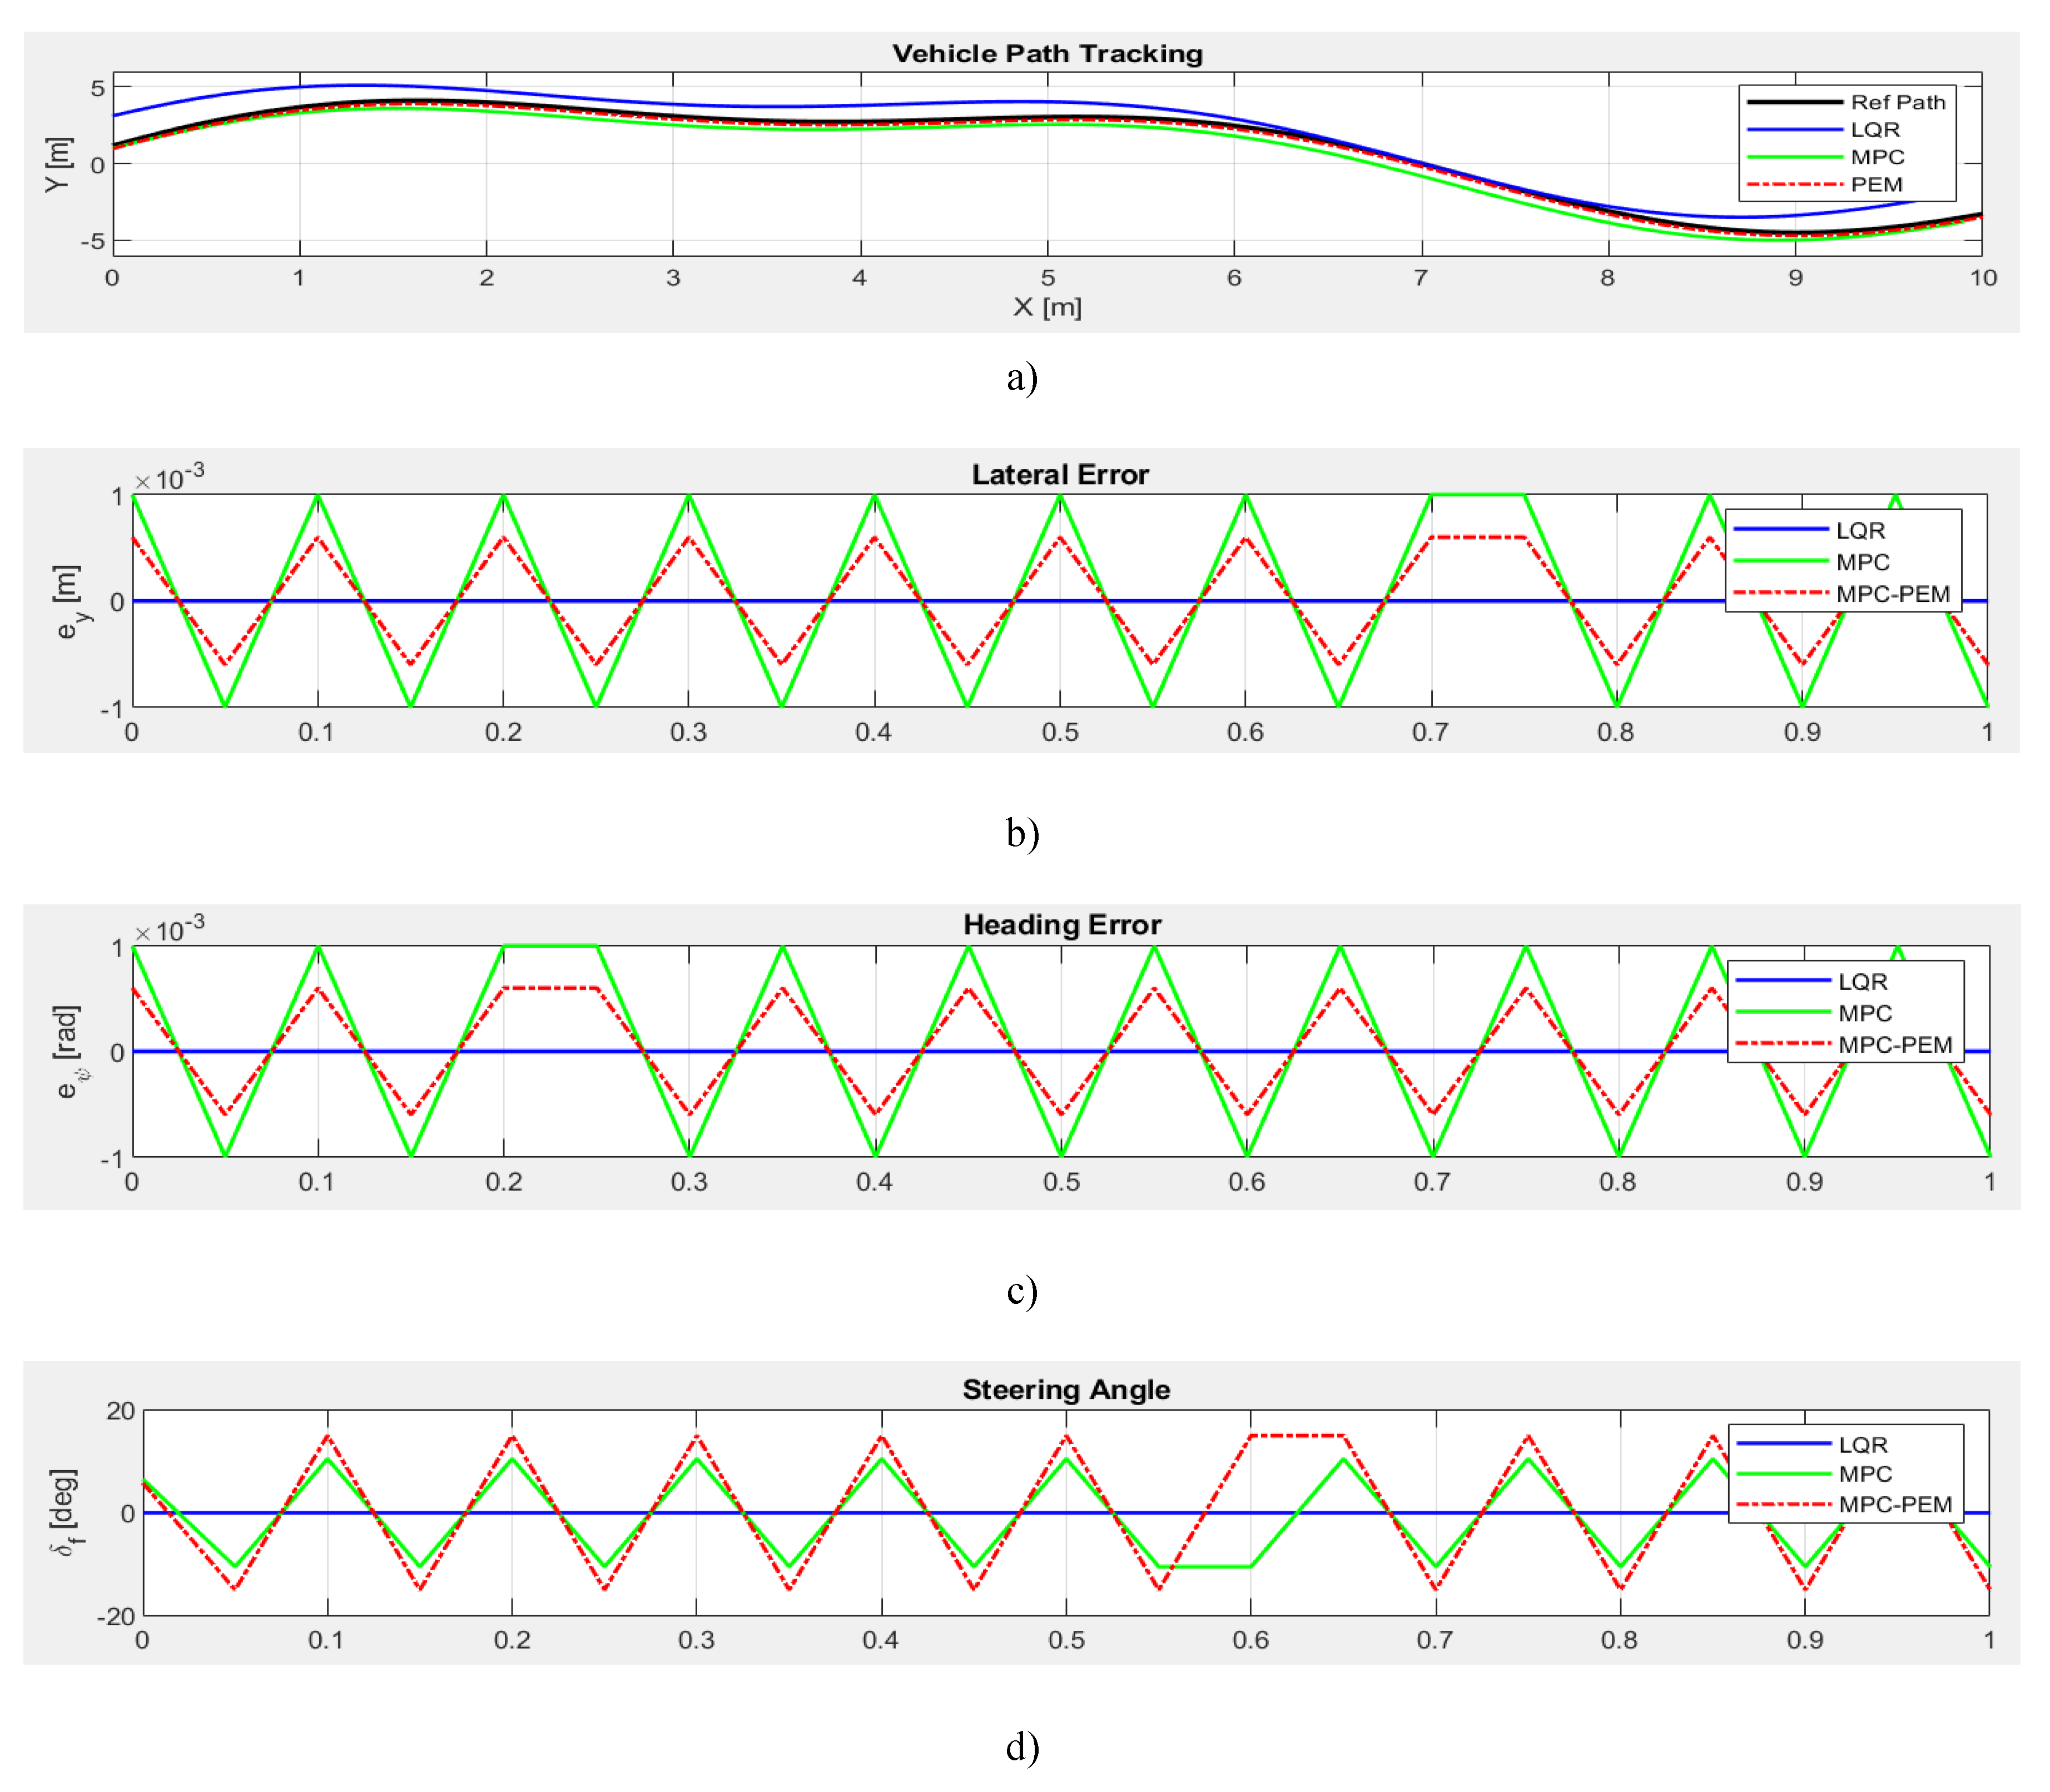
Task: Click the X [m] axis label
Action: [1046, 307]
